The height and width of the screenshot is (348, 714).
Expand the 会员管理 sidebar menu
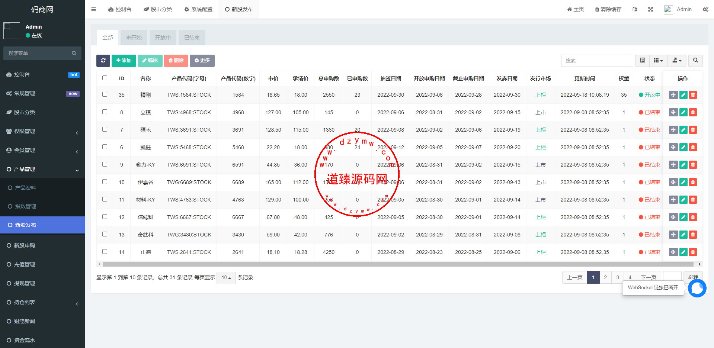pyautogui.click(x=42, y=150)
